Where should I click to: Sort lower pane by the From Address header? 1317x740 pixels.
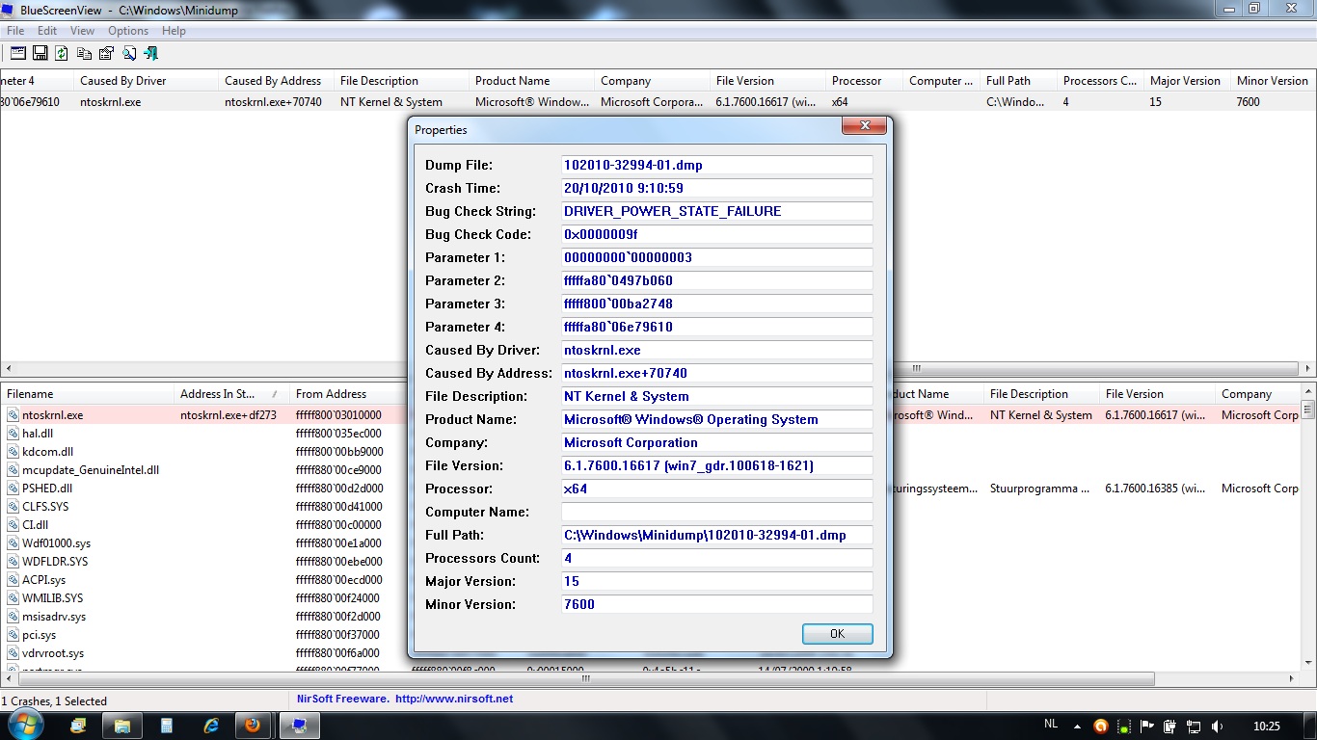(347, 394)
